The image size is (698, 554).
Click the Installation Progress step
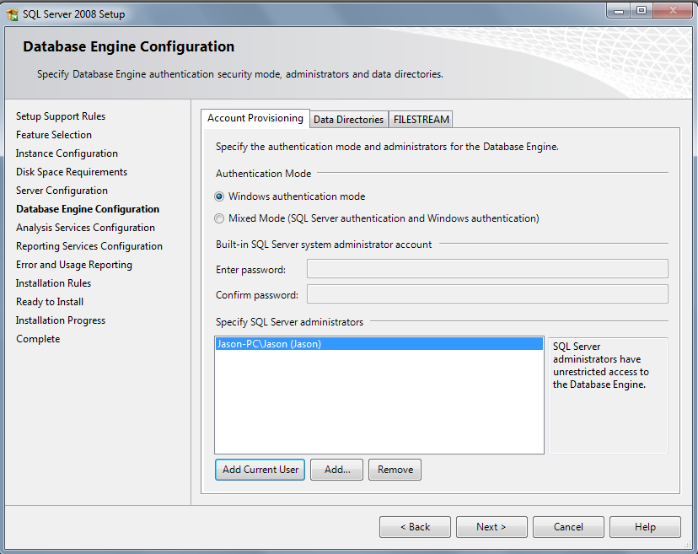(x=61, y=320)
